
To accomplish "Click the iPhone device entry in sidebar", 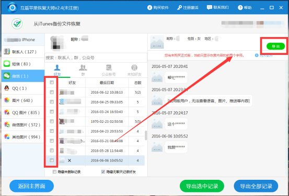I will pos(23,39).
